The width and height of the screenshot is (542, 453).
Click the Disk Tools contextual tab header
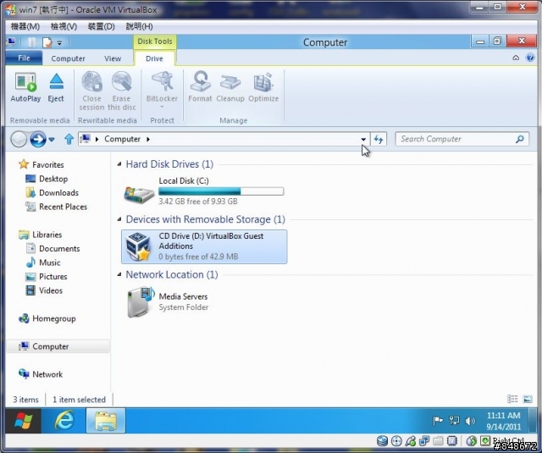[x=154, y=41]
